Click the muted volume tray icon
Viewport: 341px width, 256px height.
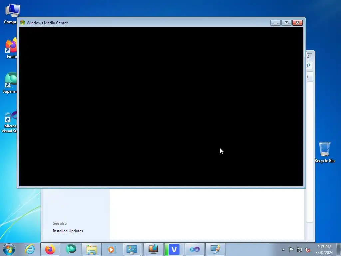point(307,250)
